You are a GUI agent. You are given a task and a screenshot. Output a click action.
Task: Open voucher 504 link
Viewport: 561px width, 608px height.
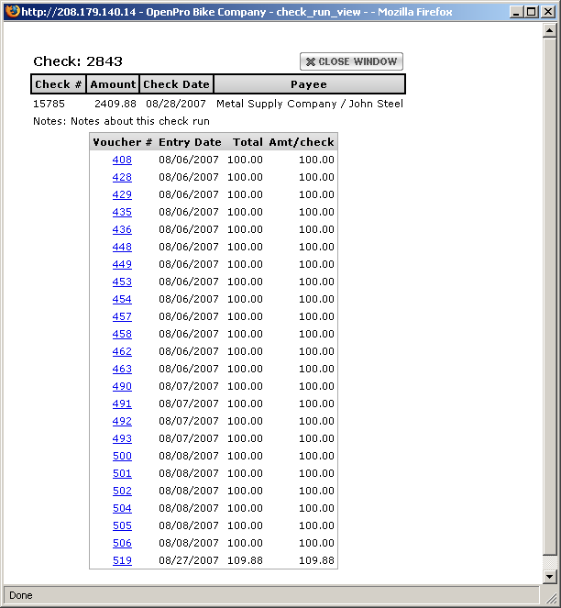122,508
